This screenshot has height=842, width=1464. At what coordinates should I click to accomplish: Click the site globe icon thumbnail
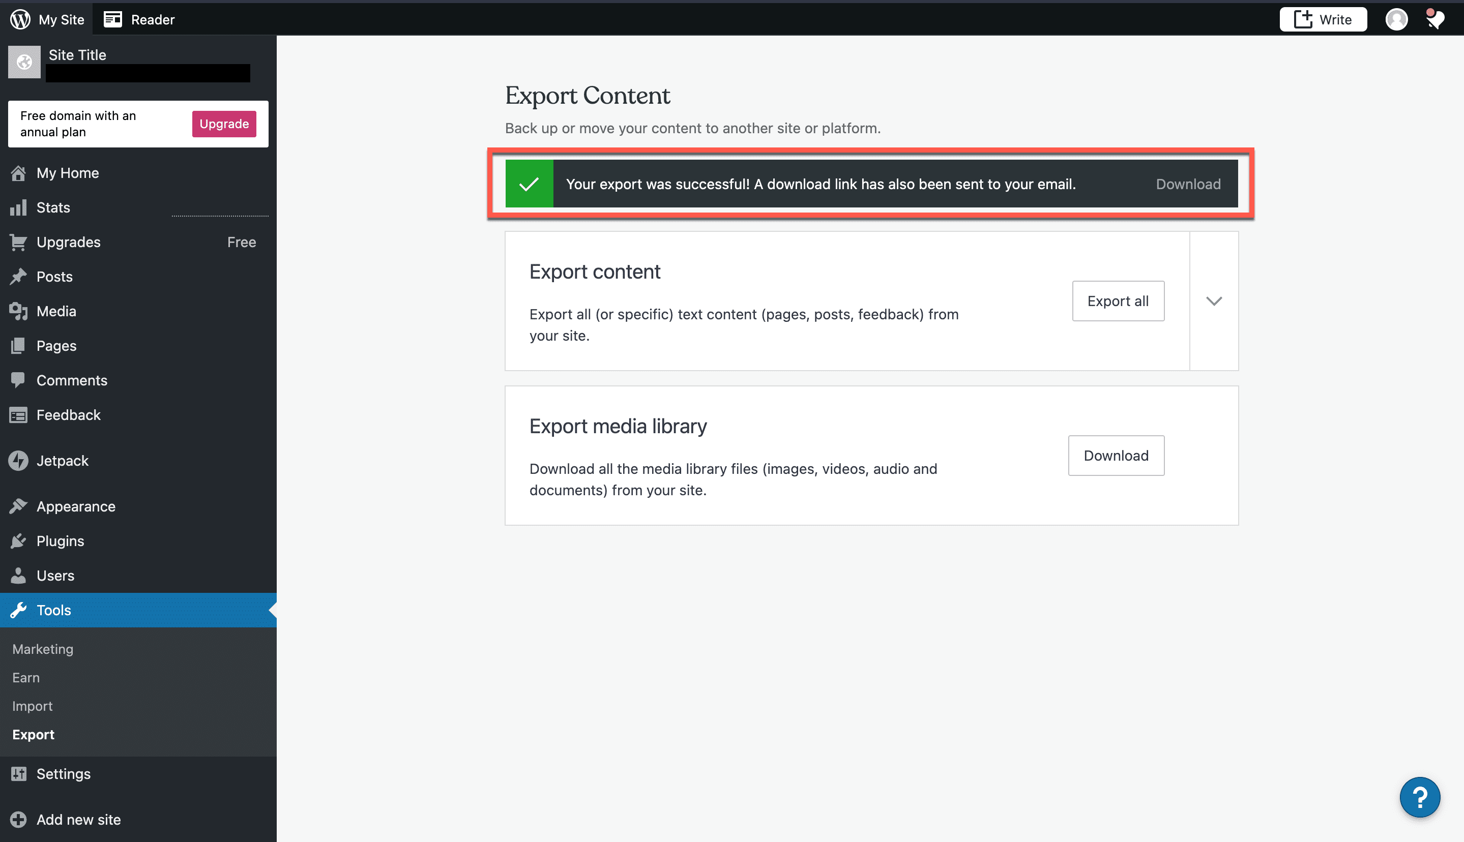pos(24,62)
